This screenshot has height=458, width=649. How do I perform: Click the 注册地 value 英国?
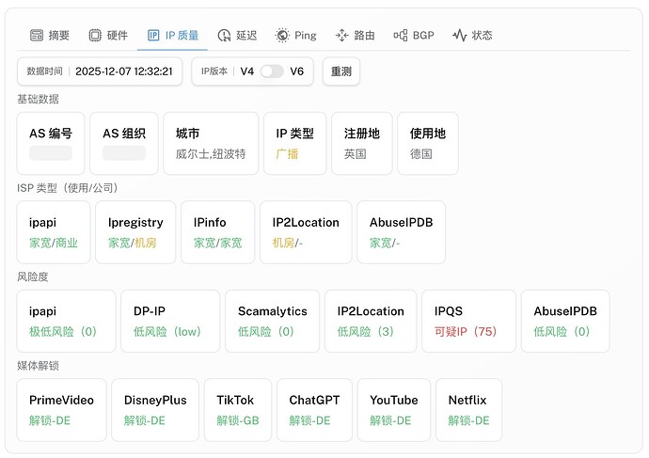356,154
